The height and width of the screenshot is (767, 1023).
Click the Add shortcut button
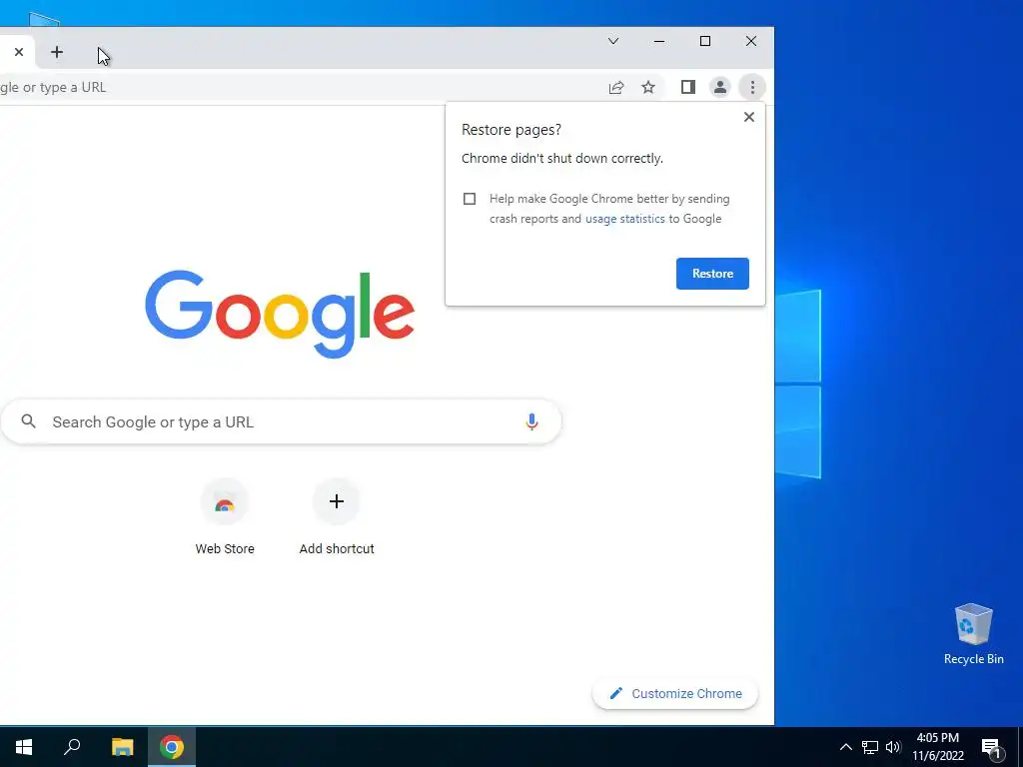(337, 517)
